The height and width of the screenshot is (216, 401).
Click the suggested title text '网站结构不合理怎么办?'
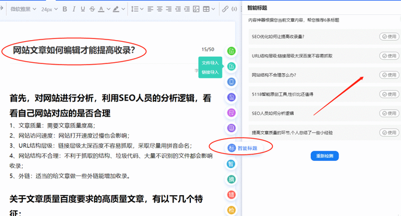pos(274,75)
